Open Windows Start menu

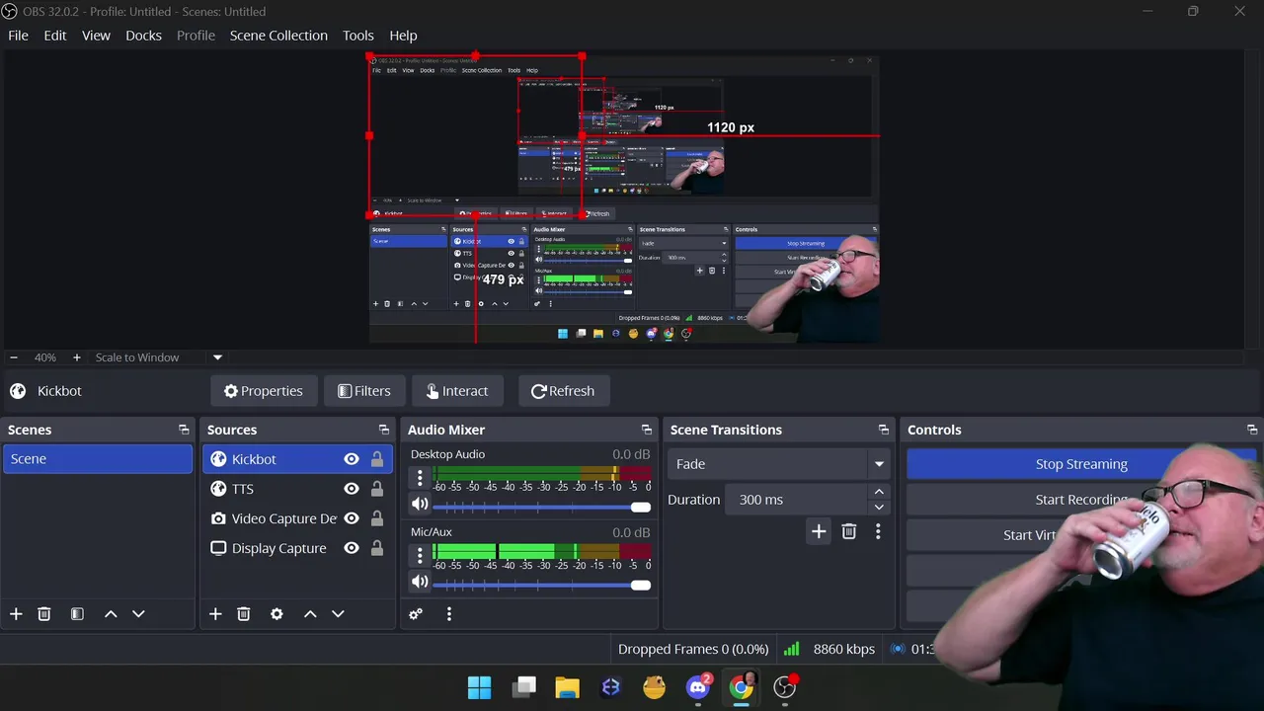[479, 687]
